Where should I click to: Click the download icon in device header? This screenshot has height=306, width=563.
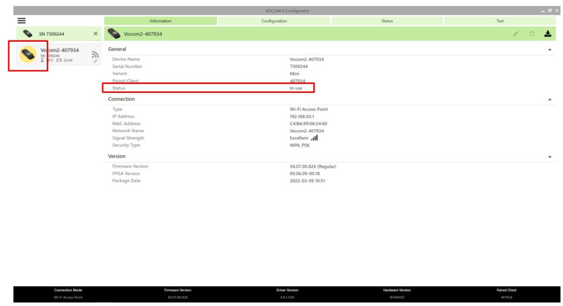click(548, 34)
